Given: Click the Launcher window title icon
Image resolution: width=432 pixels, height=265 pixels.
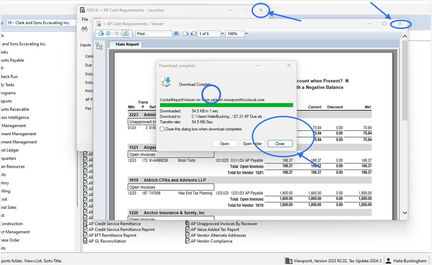Looking at the screenshot, I should pos(82,10).
